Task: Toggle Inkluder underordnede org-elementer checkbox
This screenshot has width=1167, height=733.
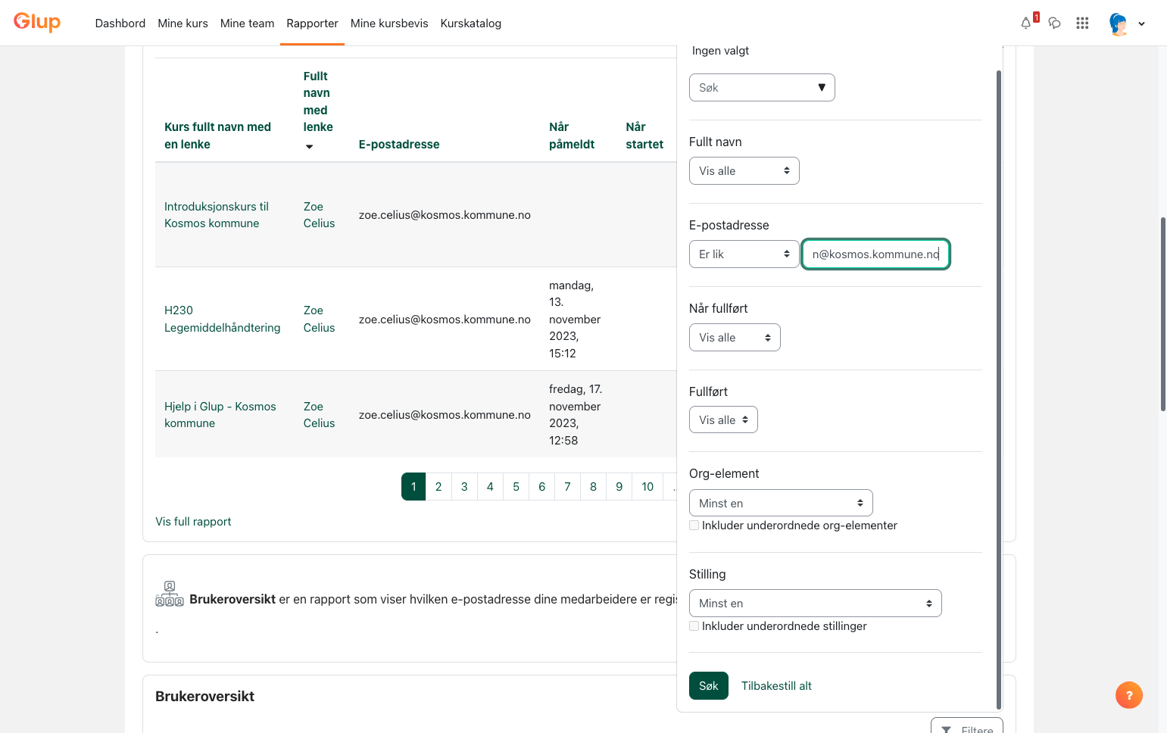Action: point(694,525)
